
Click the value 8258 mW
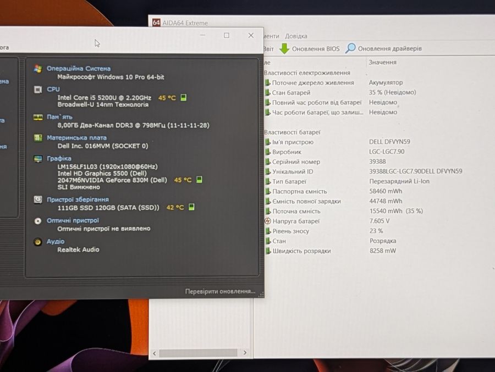[x=383, y=251]
